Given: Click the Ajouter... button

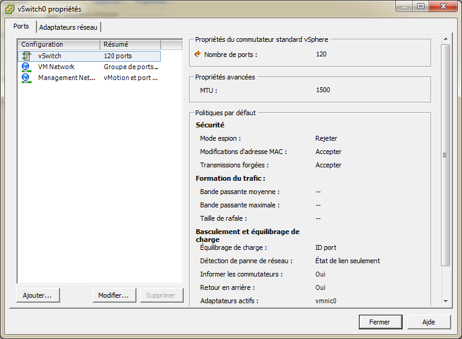Looking at the screenshot, I should [38, 295].
